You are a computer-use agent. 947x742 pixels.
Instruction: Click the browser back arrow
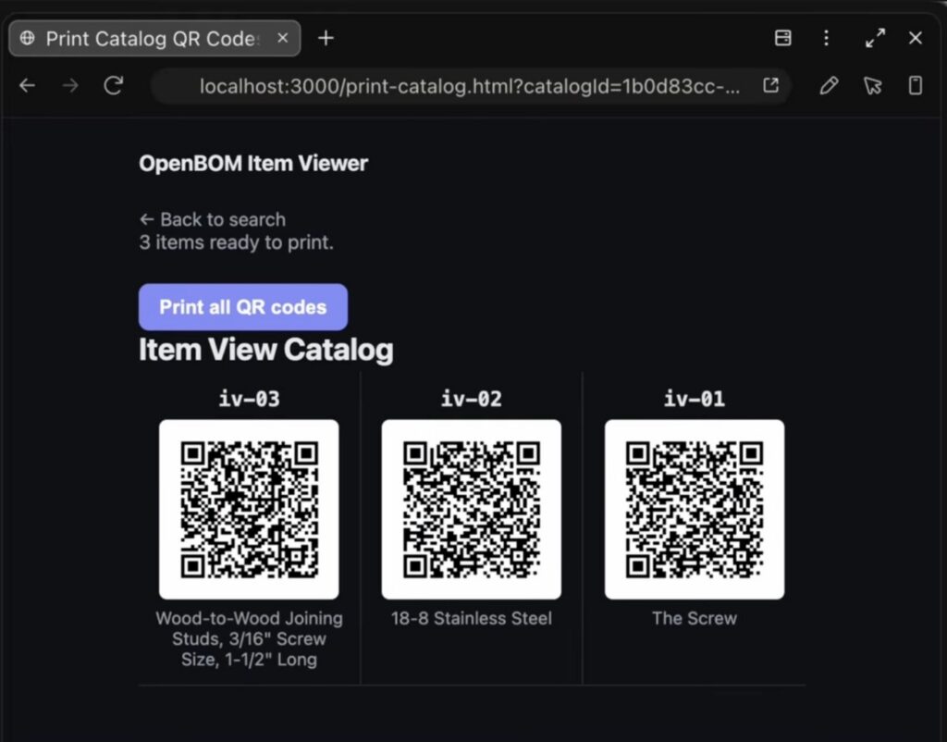[x=27, y=86]
